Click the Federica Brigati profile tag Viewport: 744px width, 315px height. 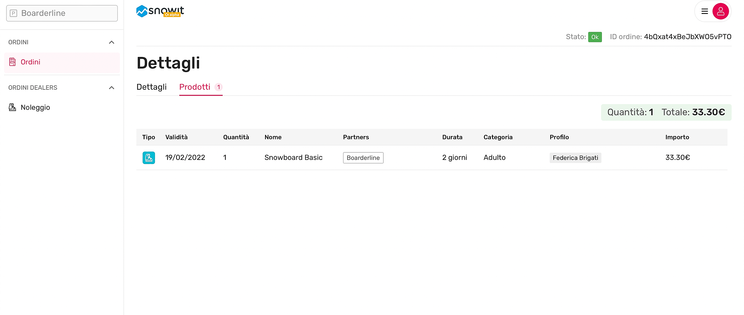pos(575,158)
